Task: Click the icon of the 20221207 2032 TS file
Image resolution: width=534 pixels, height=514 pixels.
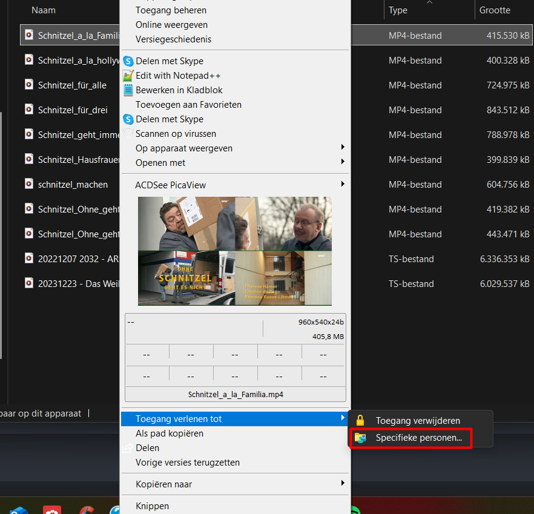Action: click(x=28, y=259)
